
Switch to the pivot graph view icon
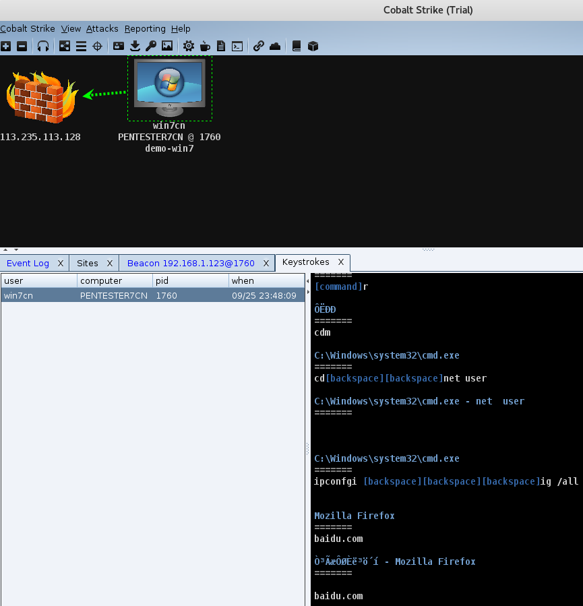click(x=65, y=47)
